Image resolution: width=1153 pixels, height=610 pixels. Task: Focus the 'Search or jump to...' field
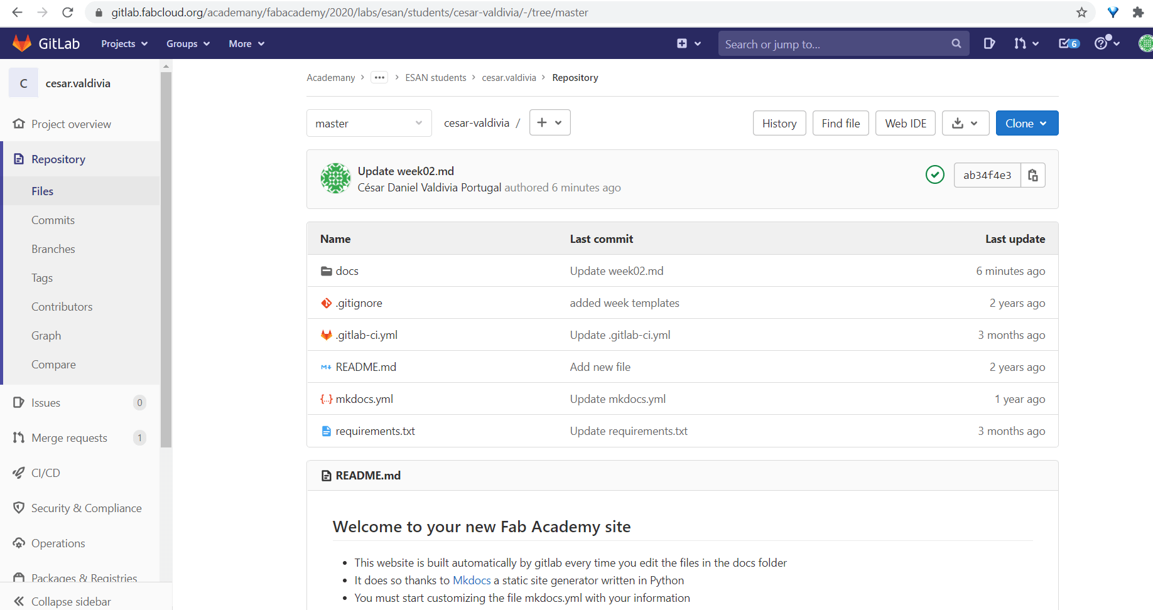point(843,43)
